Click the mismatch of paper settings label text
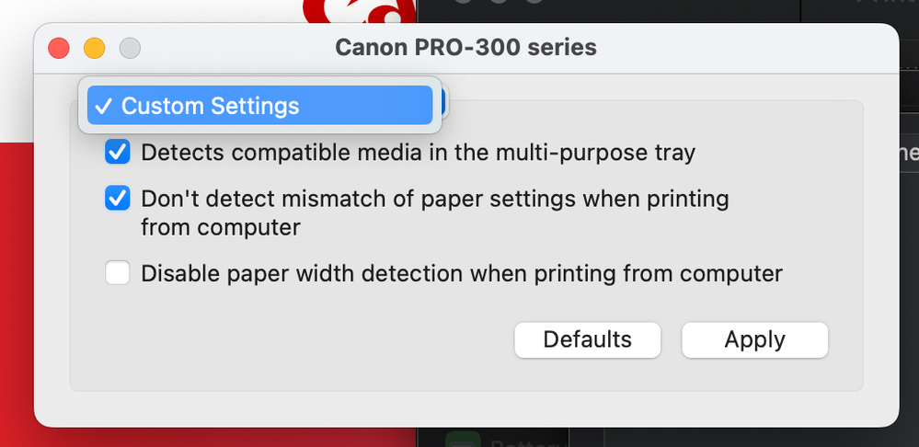Viewport: 919px width, 447px height. pos(434,199)
